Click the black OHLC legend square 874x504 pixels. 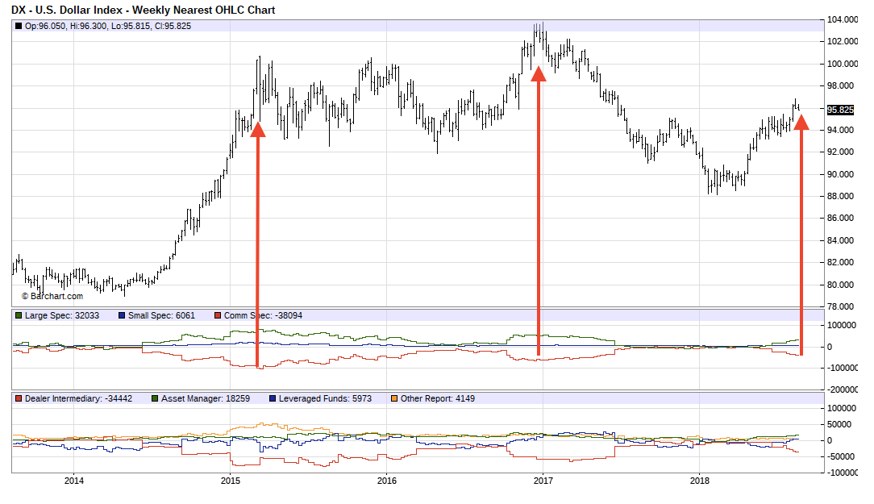pyautogui.click(x=19, y=26)
